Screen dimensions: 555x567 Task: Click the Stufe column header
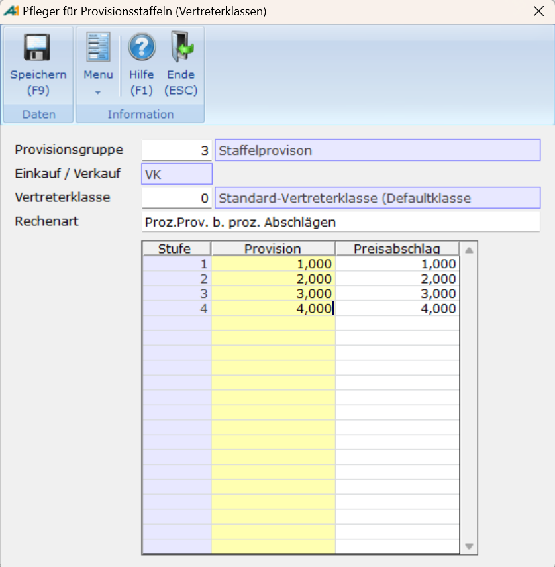(x=176, y=249)
